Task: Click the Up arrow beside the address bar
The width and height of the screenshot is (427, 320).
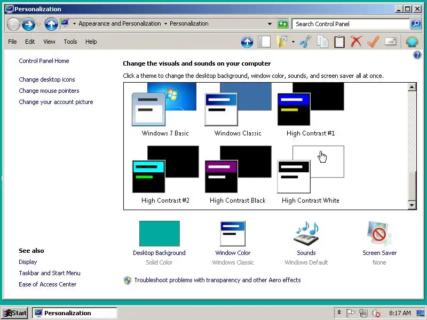Action: [51, 24]
